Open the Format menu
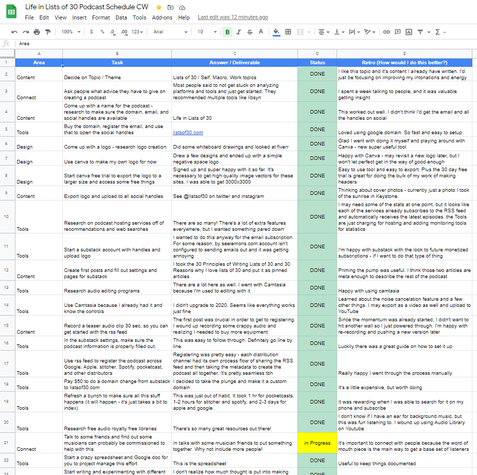 [101, 17]
